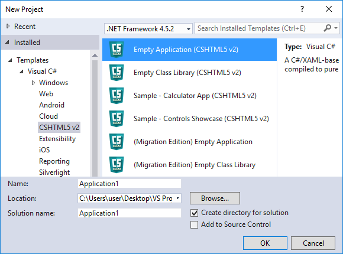This screenshot has width=343, height=254.
Task: Collapse the Visual C# tree node
Action: (21, 71)
